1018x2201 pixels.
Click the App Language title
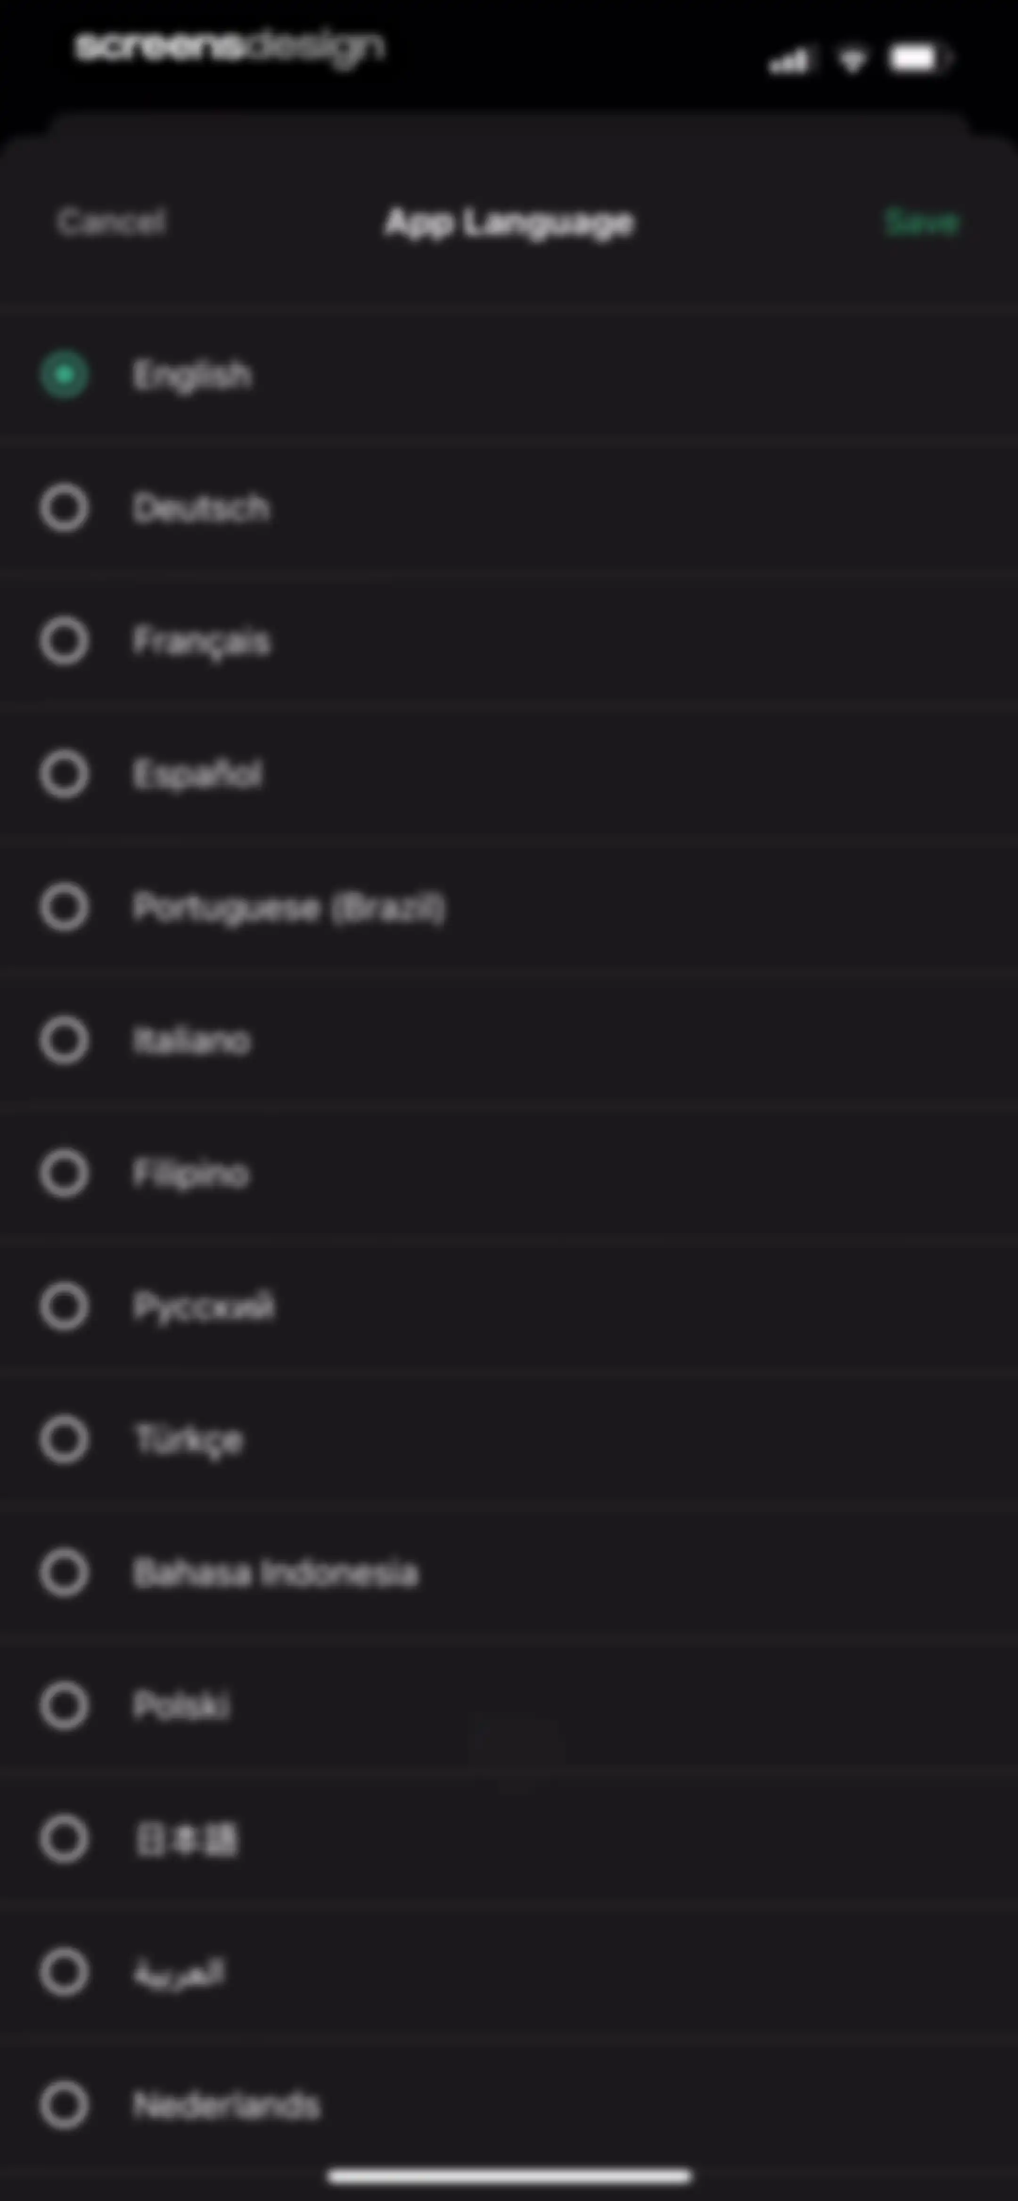[509, 224]
